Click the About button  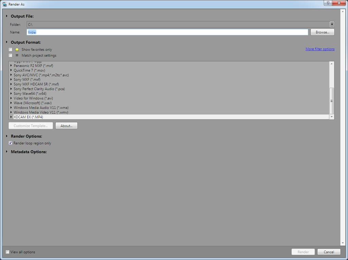click(66, 126)
